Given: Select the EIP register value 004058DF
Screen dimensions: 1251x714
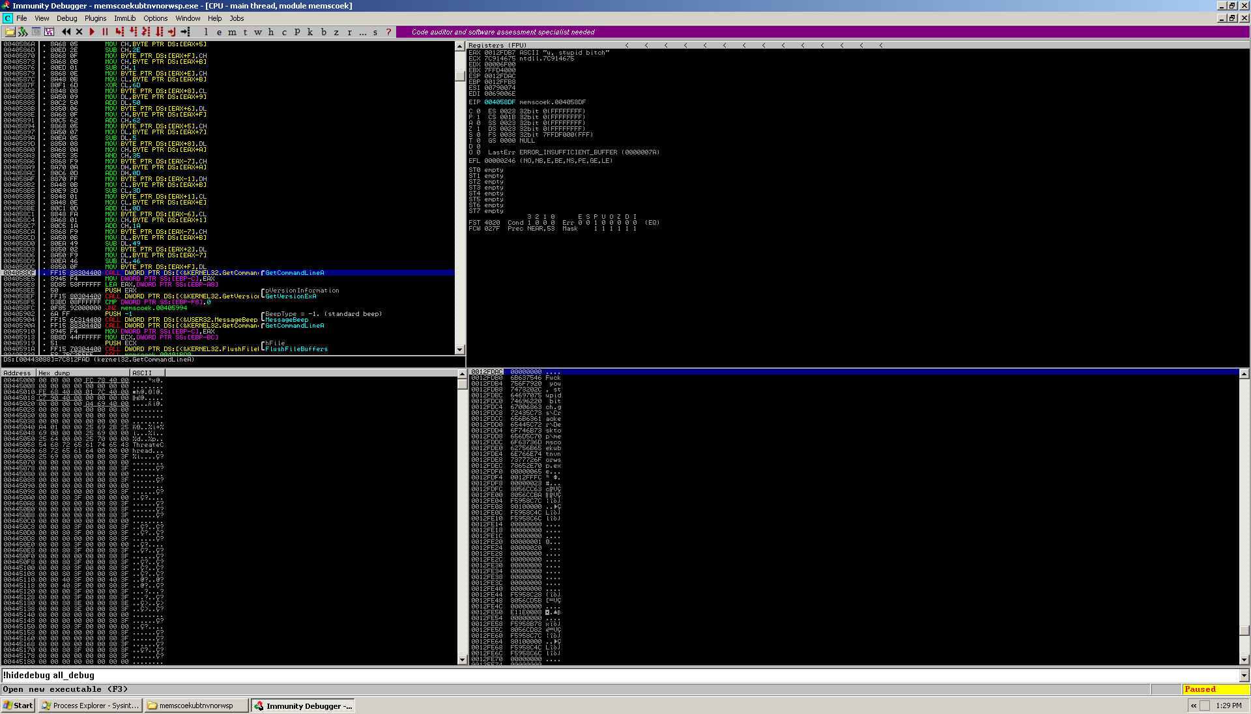Looking at the screenshot, I should [x=500, y=102].
